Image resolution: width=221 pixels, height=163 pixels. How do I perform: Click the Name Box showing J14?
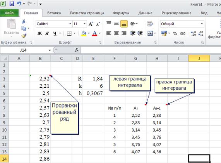coord(24,50)
